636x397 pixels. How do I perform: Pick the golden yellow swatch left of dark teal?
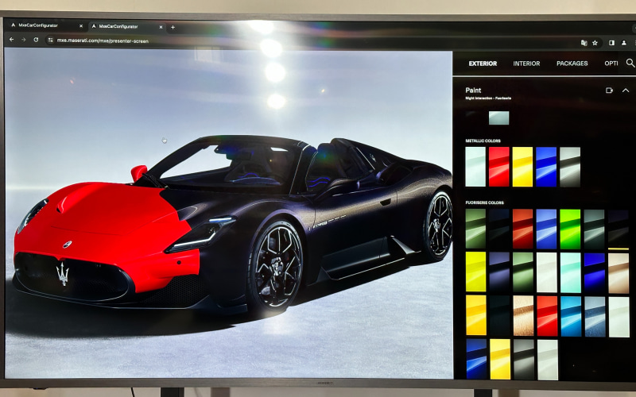pos(476,314)
